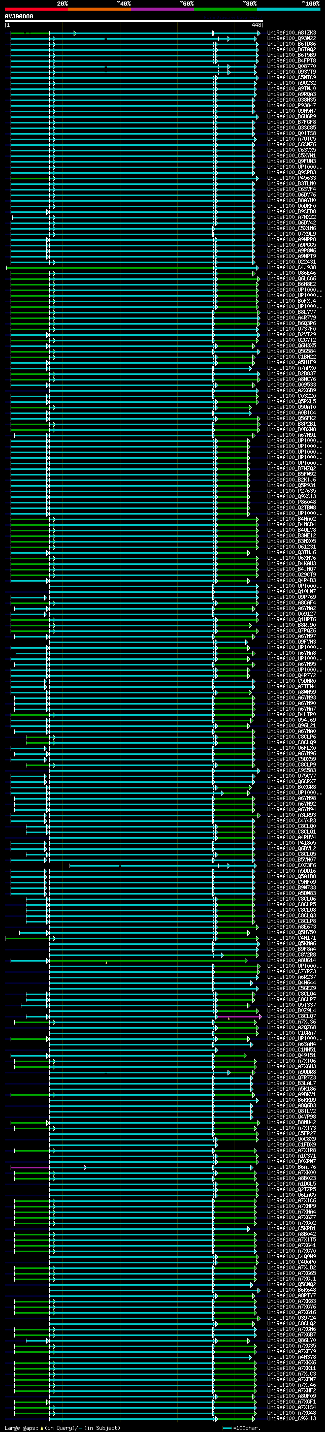
Task: Select the UniRef100_Q6DV76 label
Action: point(291,195)
